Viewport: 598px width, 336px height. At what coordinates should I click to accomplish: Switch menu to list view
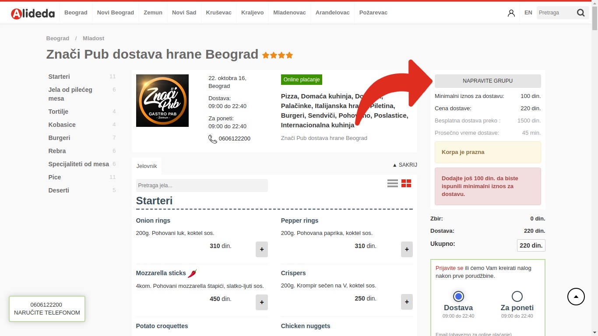tap(392, 183)
